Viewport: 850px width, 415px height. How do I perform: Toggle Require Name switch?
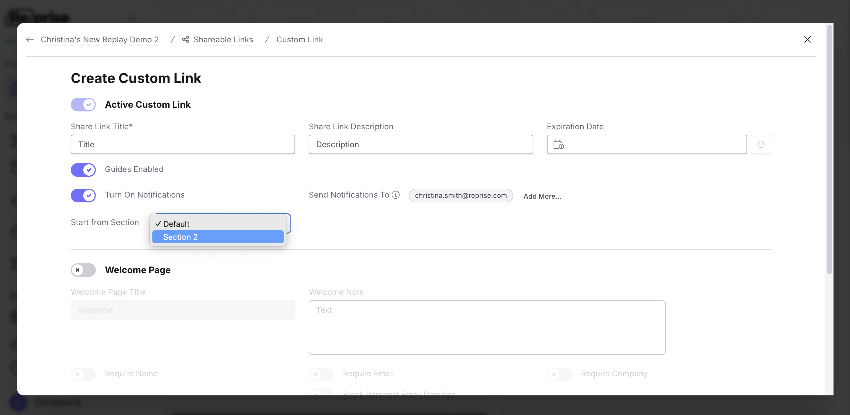point(83,374)
